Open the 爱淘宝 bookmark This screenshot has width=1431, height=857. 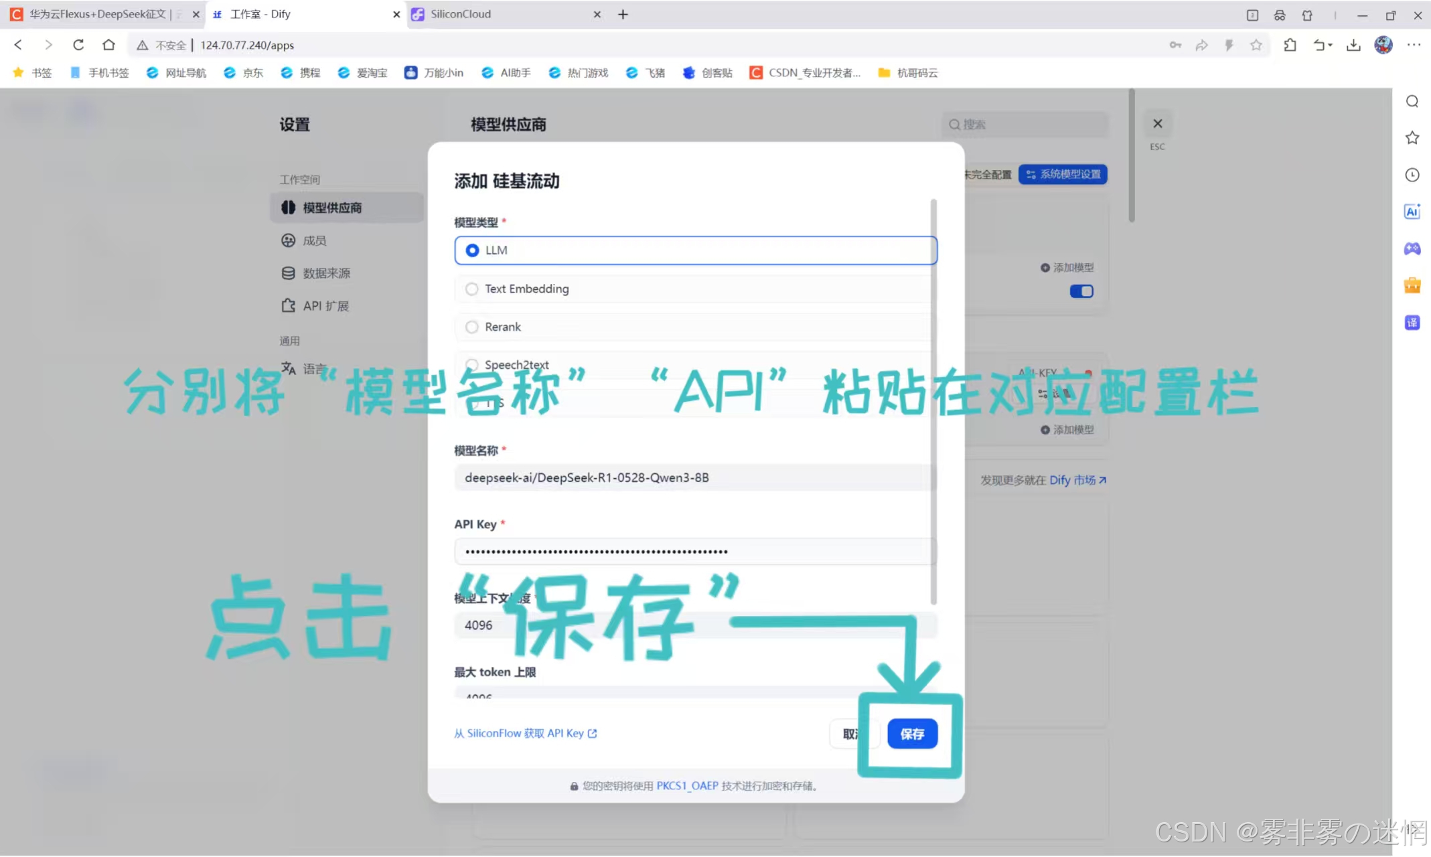[363, 72]
